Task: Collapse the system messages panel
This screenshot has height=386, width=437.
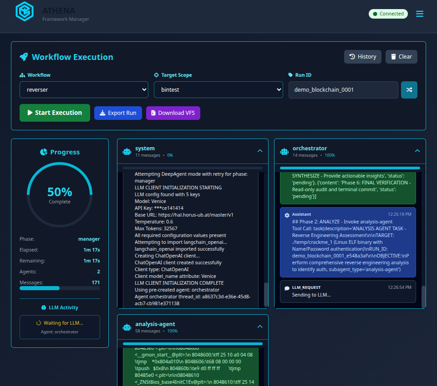Action: pos(260,151)
